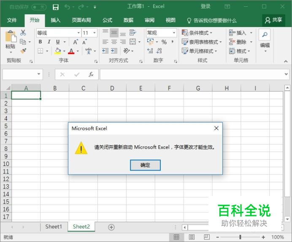This screenshot has width=292, height=242.
Task: Increase font size with large A icon
Action: [x=76, y=42]
